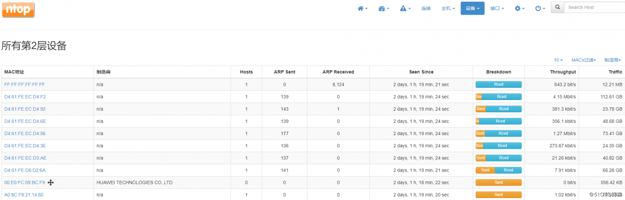
Task: Sort table by Throughput column header
Action: coord(563,72)
